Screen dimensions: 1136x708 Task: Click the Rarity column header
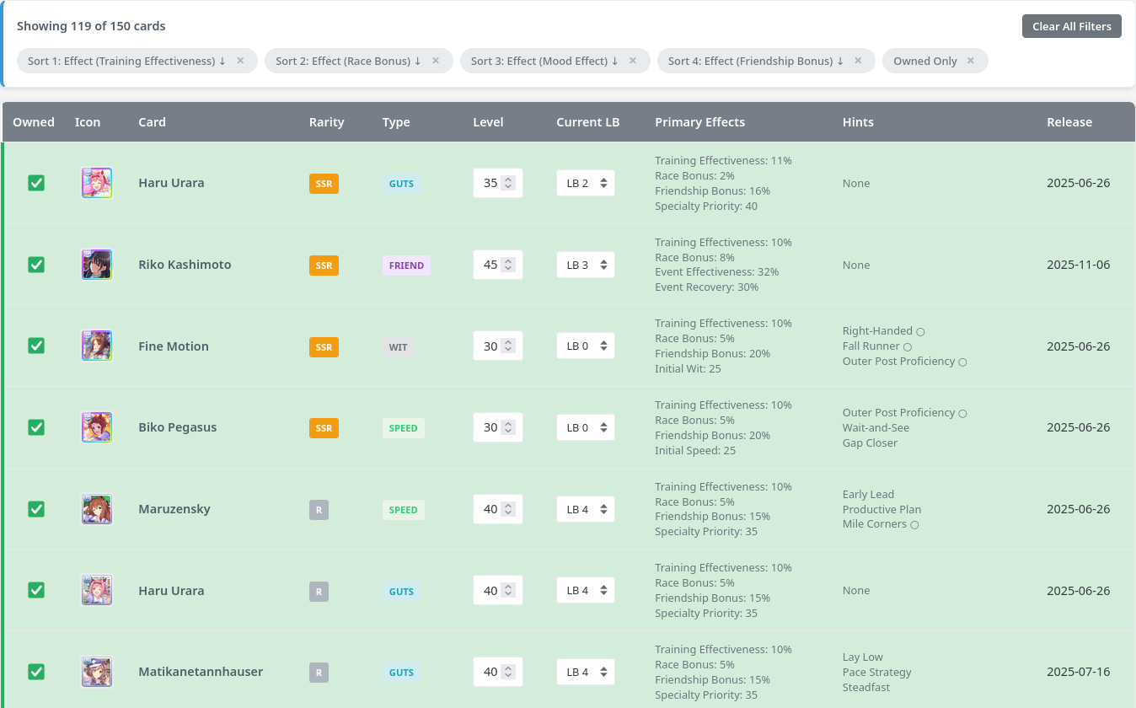(327, 122)
